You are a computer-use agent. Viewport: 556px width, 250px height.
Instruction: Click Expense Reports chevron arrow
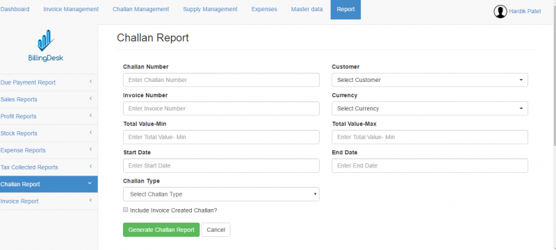click(x=90, y=150)
